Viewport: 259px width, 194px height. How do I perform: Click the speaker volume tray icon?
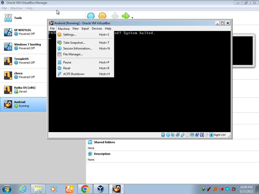[x=233, y=189]
